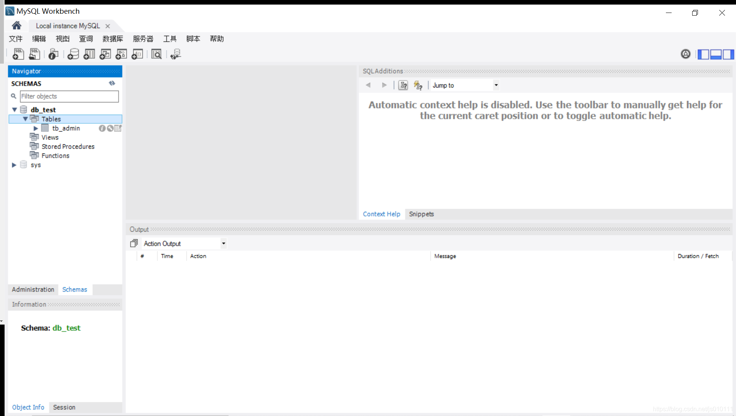Collapse the db_test schema
The width and height of the screenshot is (736, 416).
[x=14, y=110]
